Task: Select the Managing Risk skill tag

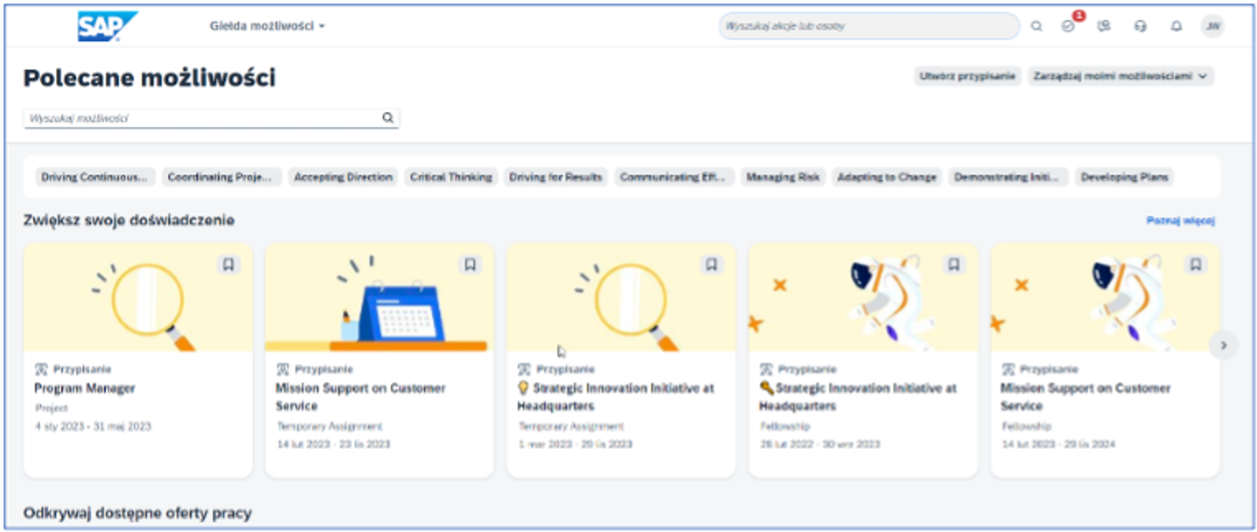Action: (x=783, y=177)
